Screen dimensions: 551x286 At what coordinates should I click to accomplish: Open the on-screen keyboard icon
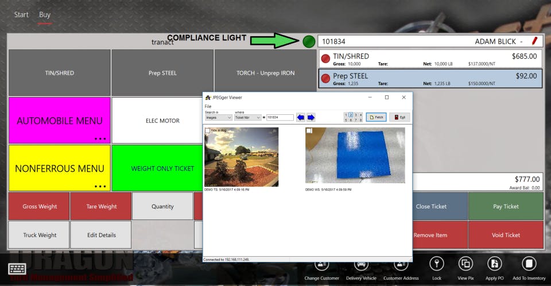pyautogui.click(x=17, y=269)
